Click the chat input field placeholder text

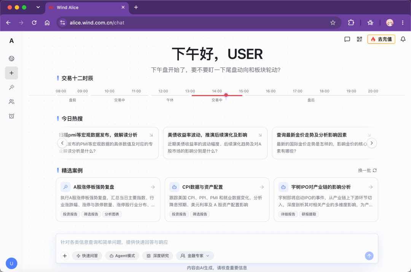114,242
